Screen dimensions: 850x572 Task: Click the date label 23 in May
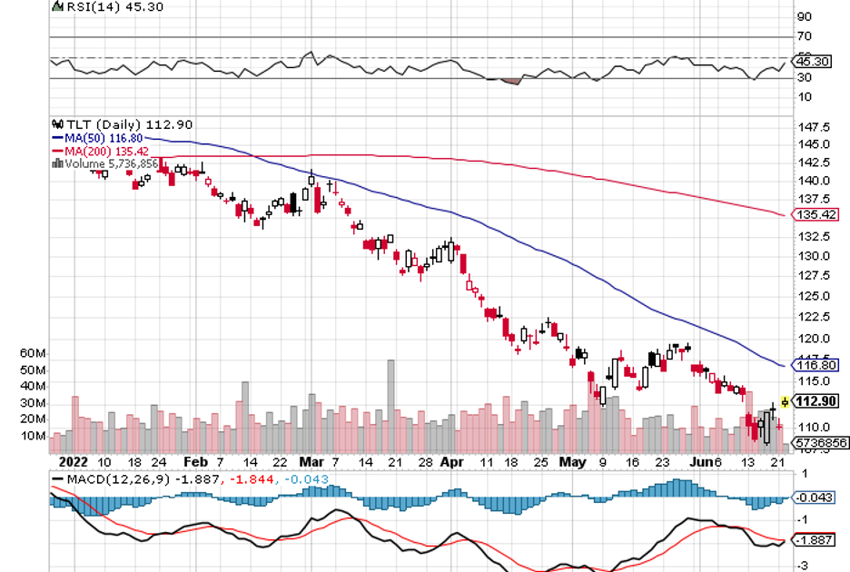click(x=662, y=462)
